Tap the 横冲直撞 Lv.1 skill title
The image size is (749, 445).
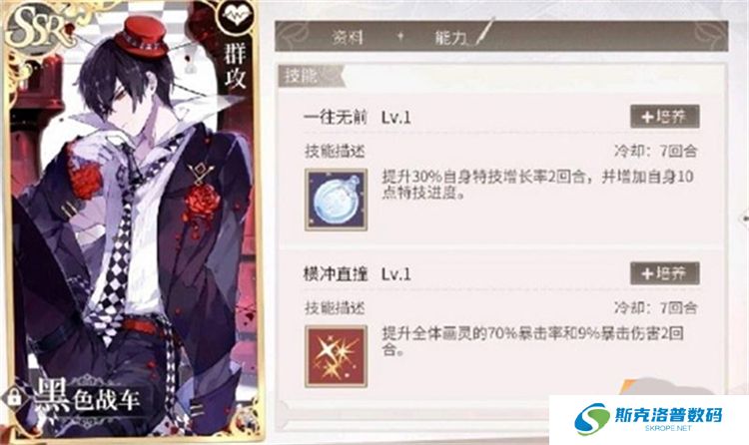358,273
